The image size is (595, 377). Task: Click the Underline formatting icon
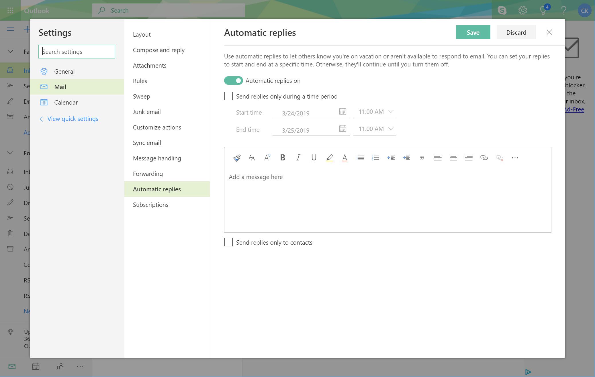tap(314, 157)
